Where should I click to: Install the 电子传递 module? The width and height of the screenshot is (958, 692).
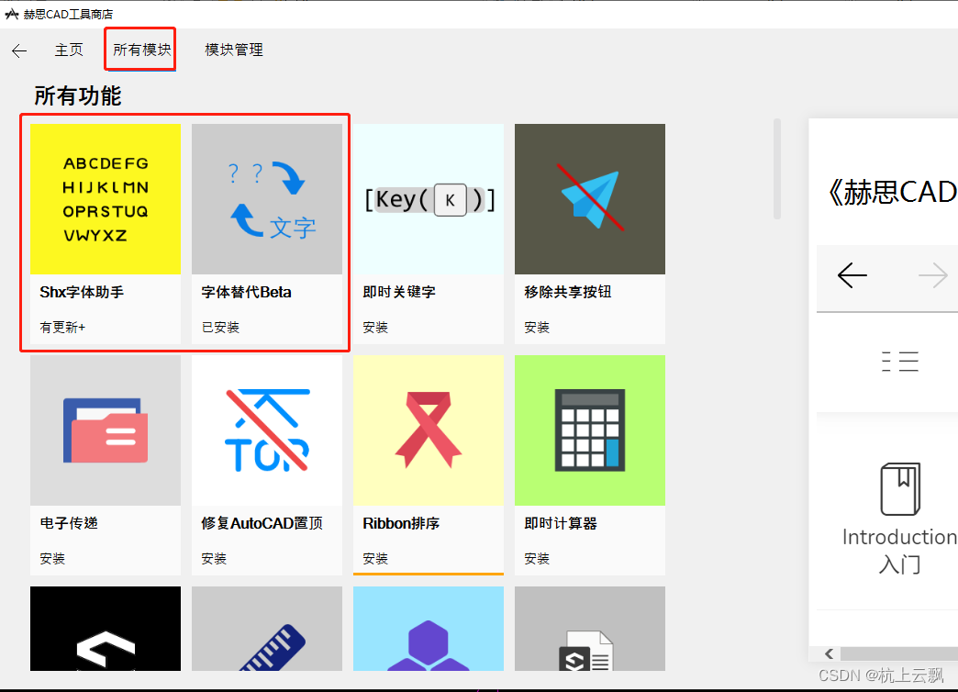tap(52, 559)
